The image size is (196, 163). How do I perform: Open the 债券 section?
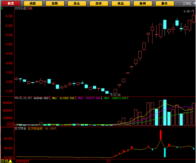pyautogui.click(x=99, y=4)
